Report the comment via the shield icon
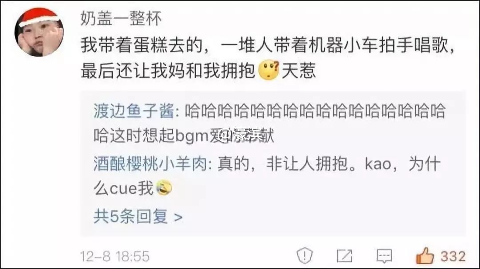480x269 pixels. pos(304,256)
